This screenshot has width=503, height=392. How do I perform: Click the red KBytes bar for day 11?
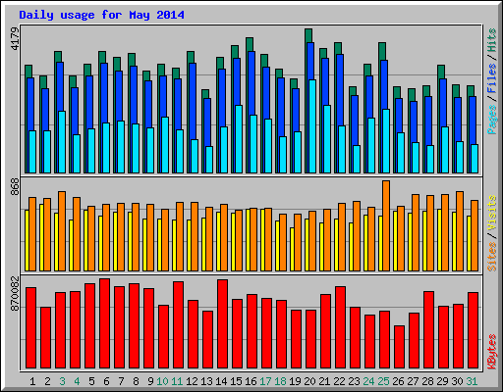179,325
